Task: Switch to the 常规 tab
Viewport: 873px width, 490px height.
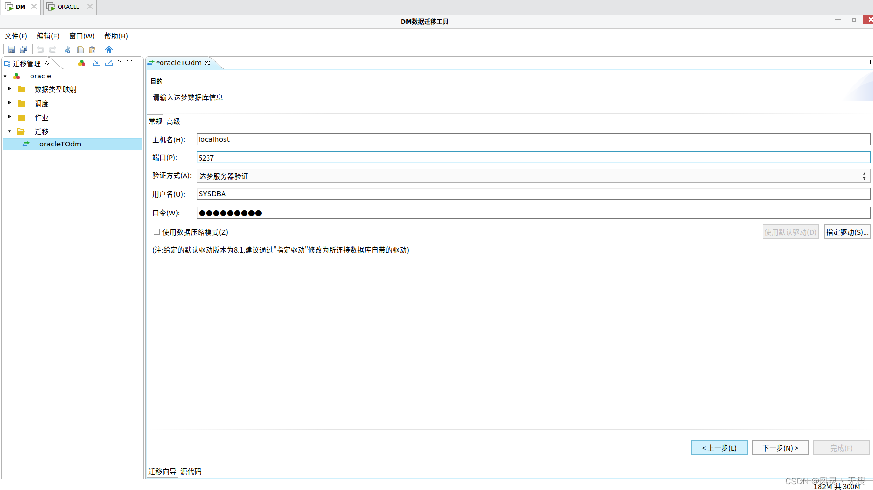Action: tap(155, 121)
